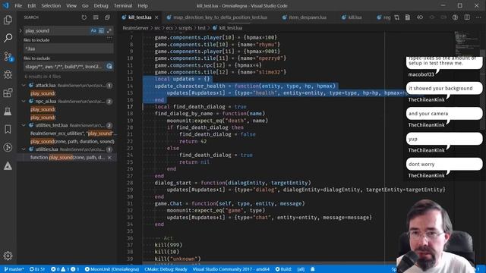Open the Edit menu

32,5
